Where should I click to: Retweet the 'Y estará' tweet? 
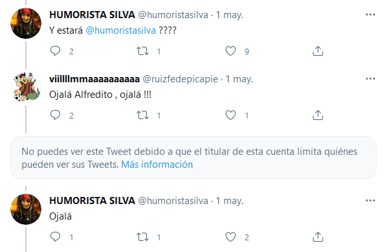142,51
